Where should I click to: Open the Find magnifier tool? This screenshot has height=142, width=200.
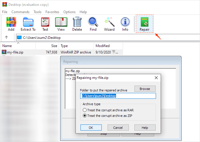[x=93, y=22]
